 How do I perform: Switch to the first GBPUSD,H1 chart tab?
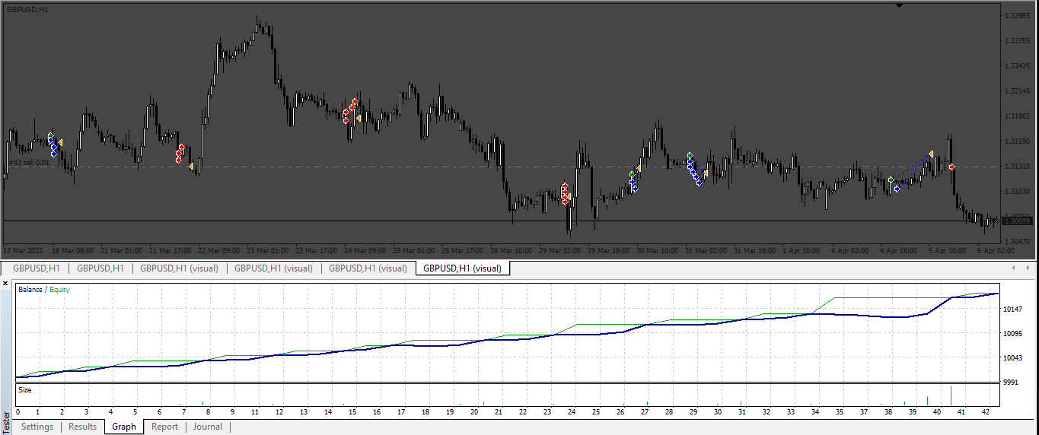(36, 268)
